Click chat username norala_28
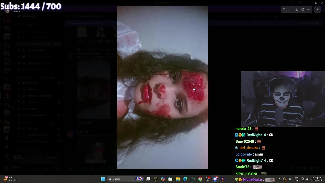The height and width of the screenshot is (183, 325). click(x=243, y=129)
